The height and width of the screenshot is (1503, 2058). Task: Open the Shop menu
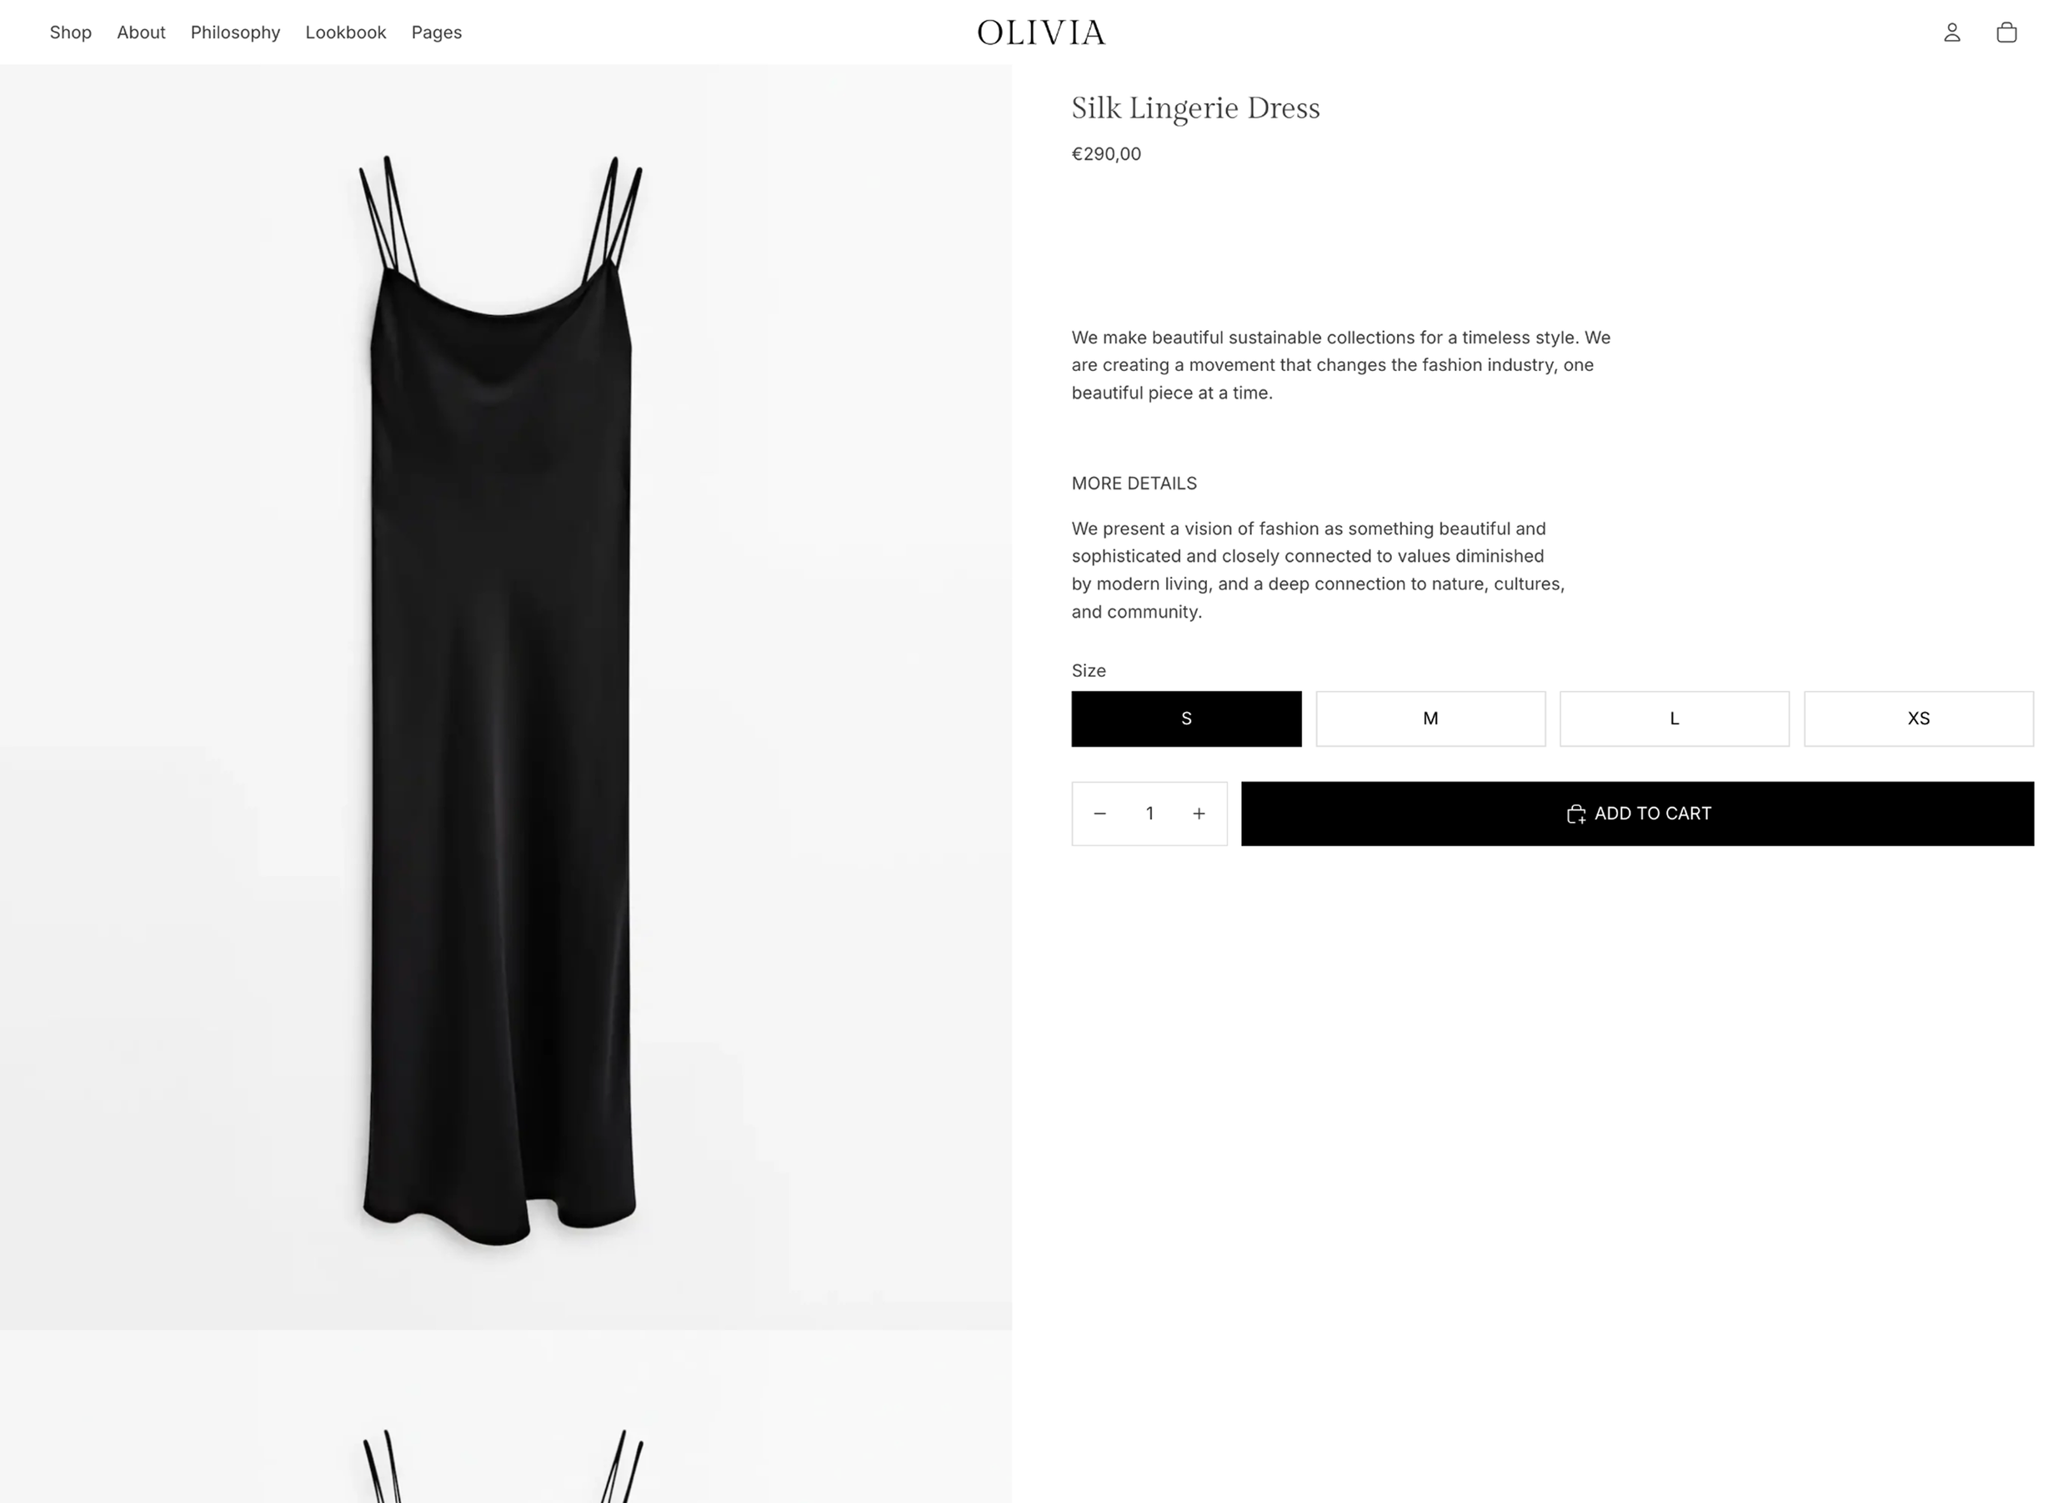click(x=70, y=33)
